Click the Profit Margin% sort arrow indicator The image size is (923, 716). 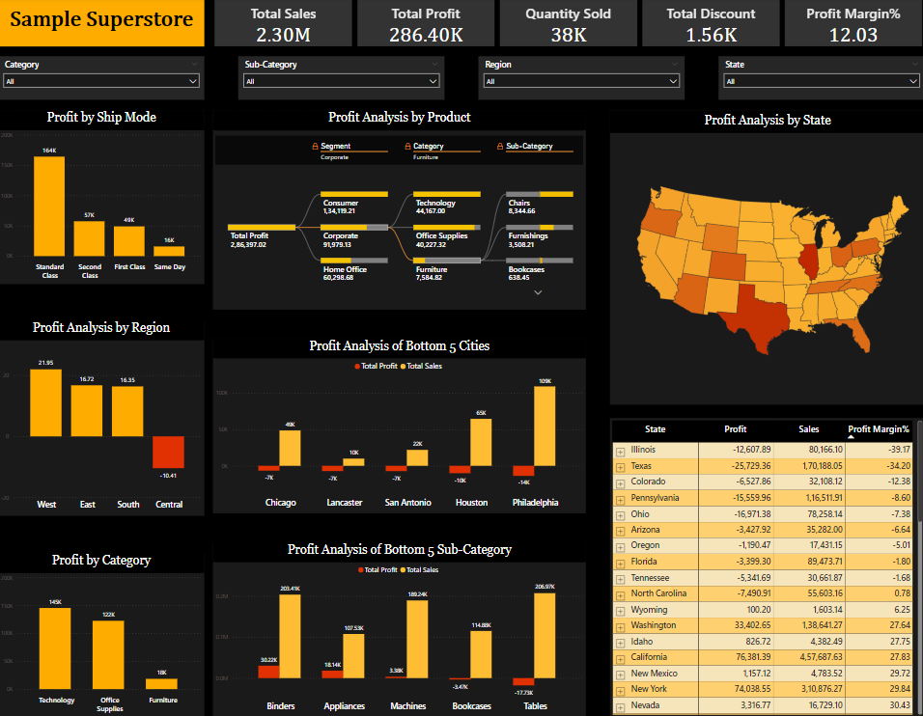(852, 437)
